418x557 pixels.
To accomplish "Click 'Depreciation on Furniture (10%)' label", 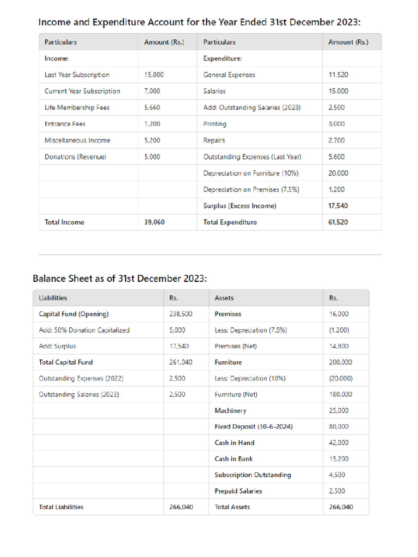I will tap(251, 173).
